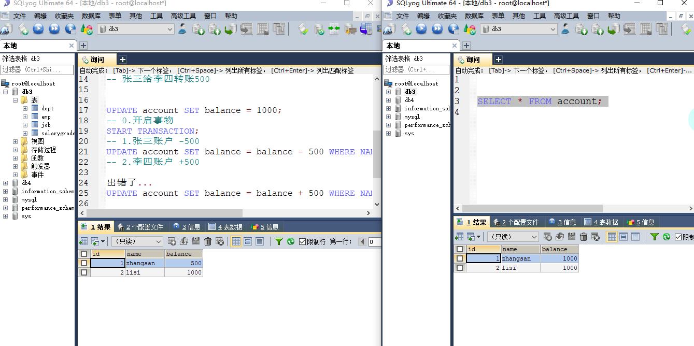Click save changes disk icon in left result toolbar
Viewport: 694px width, 346px height.
tap(196, 241)
